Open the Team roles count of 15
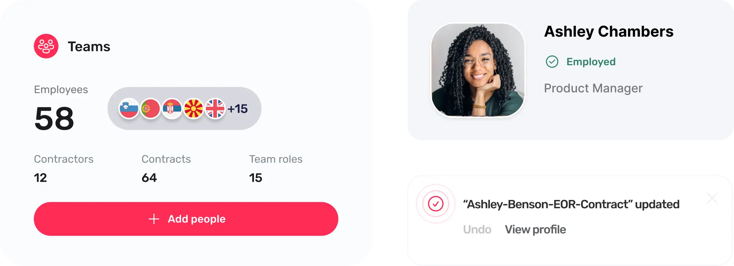Viewport: 734px width, 266px height. point(255,178)
